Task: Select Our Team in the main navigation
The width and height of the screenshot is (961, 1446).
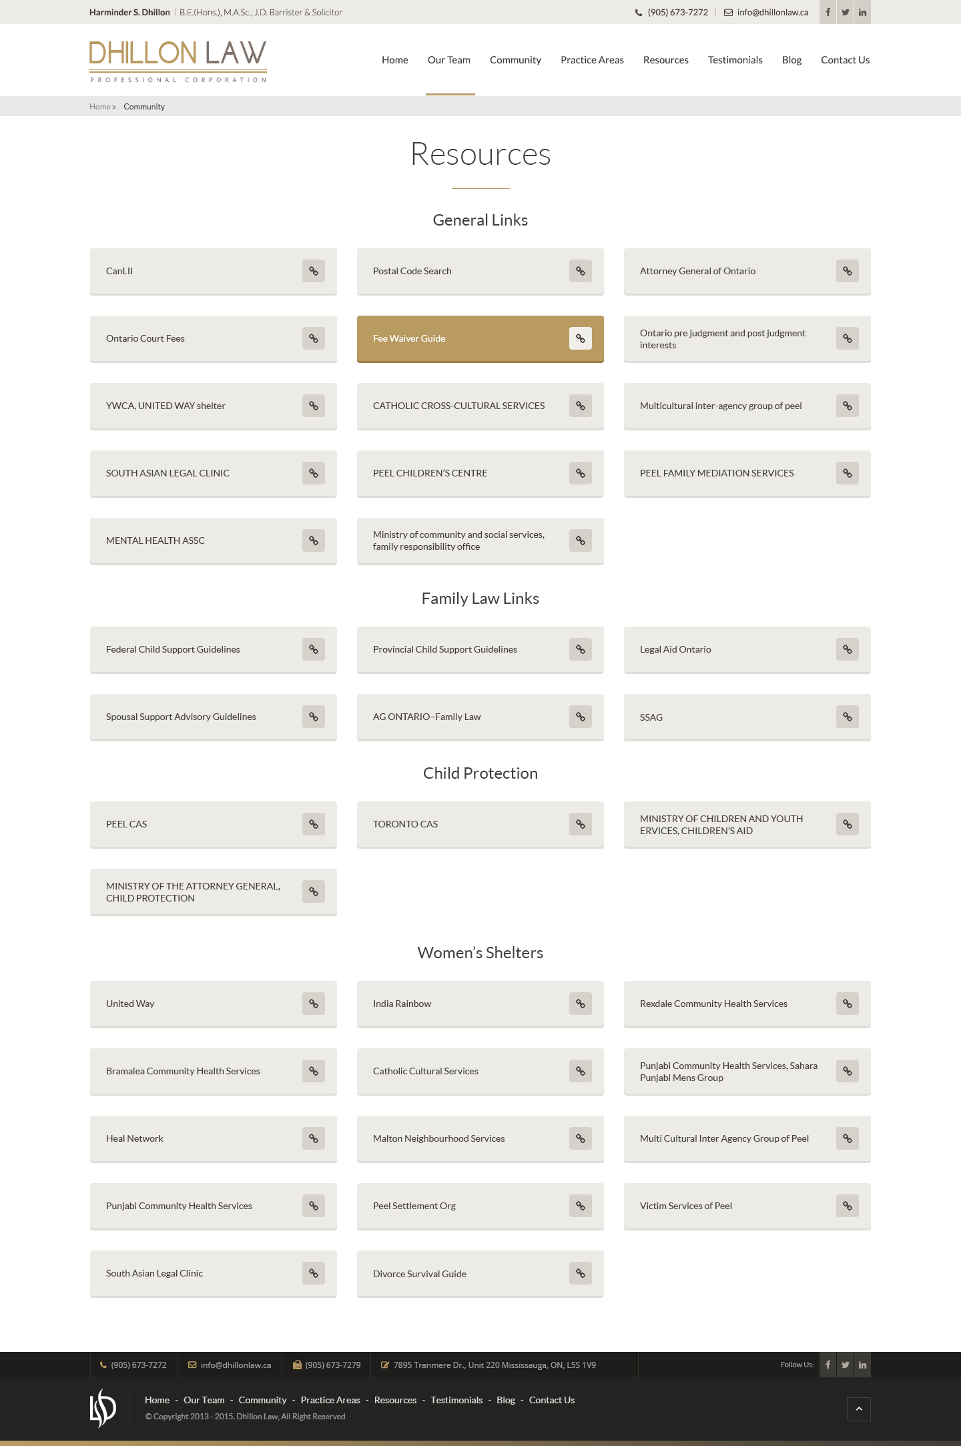Action: point(449,60)
